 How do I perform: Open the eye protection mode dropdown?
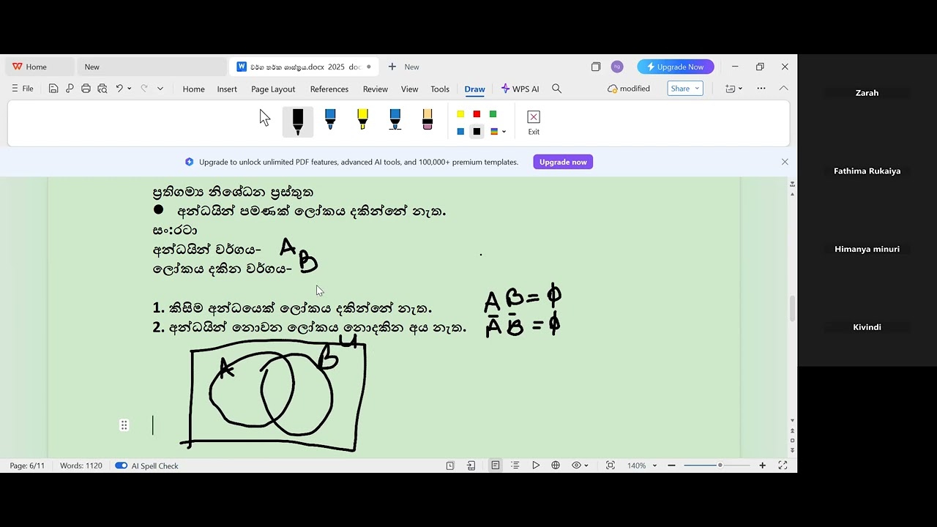tap(580, 466)
